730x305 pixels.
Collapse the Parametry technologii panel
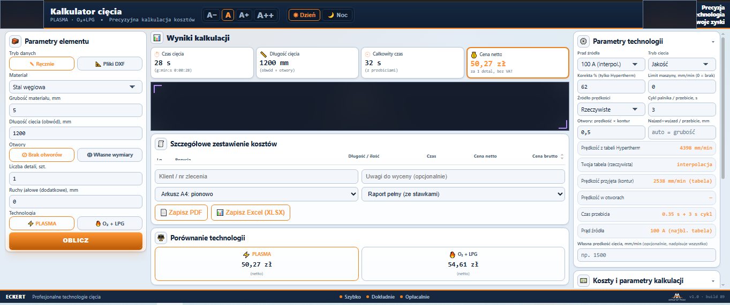click(x=713, y=42)
